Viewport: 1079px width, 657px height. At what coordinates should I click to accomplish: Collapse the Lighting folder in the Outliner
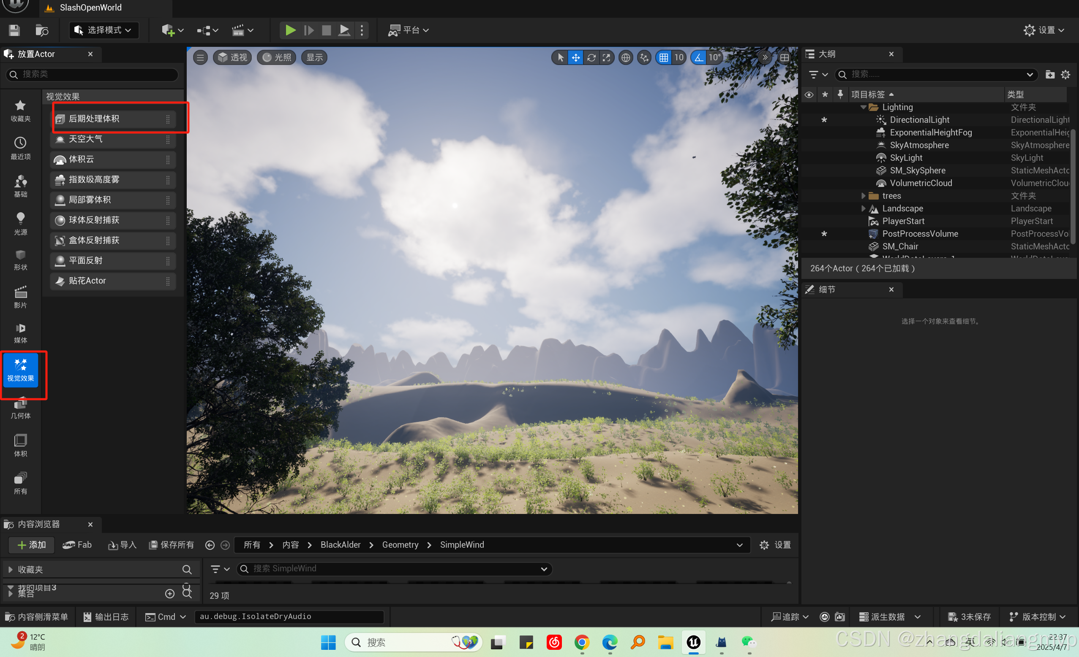click(x=863, y=107)
